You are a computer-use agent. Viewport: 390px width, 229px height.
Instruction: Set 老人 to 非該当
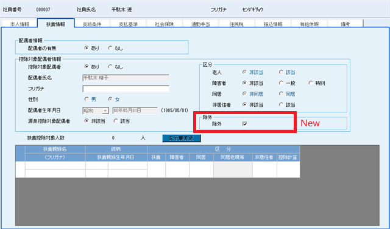click(245, 72)
